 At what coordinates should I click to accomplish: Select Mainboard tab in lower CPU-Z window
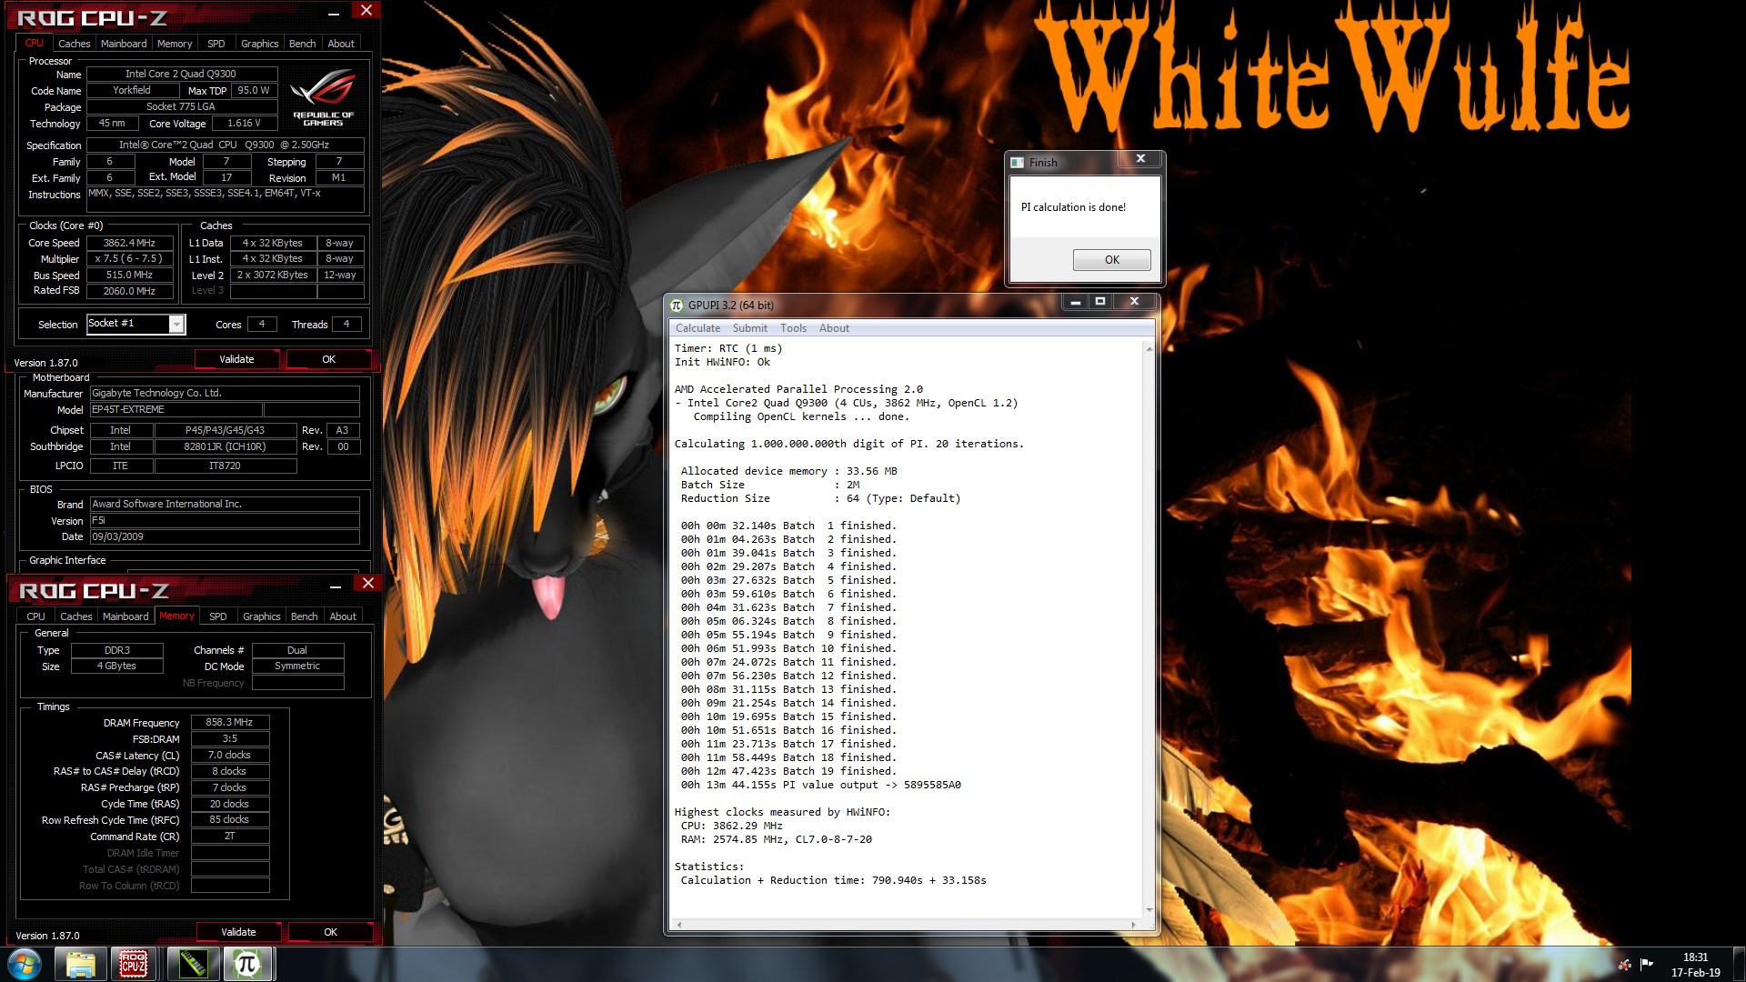click(x=125, y=616)
